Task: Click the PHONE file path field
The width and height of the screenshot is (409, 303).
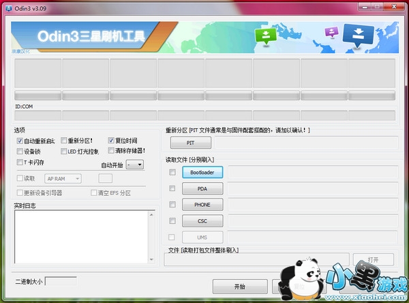Action: coord(313,205)
